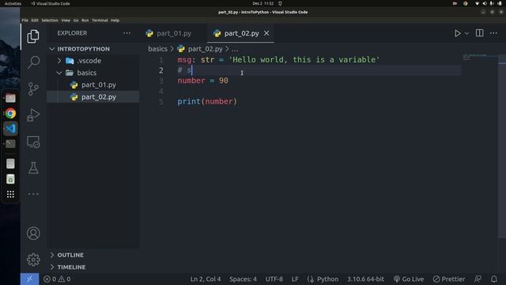506x285 pixels.
Task: Select part_02.py in explorer tree
Action: [93, 97]
